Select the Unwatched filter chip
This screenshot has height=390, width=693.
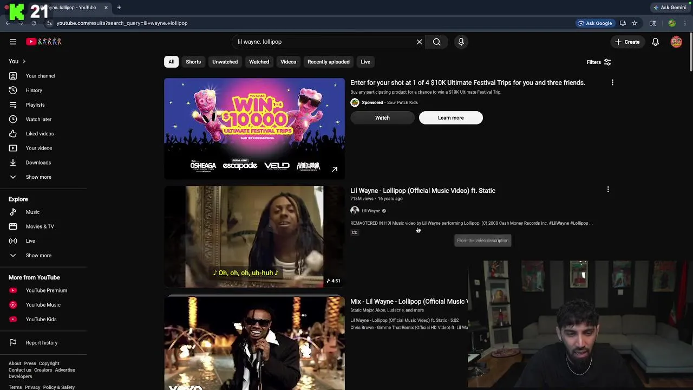pos(225,62)
